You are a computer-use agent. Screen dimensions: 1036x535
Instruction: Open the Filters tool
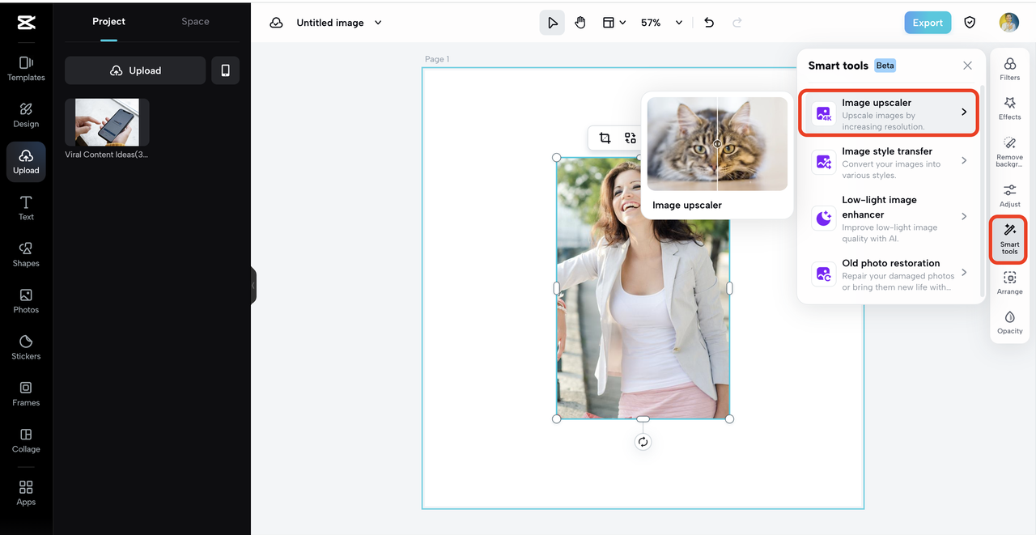(x=1009, y=69)
